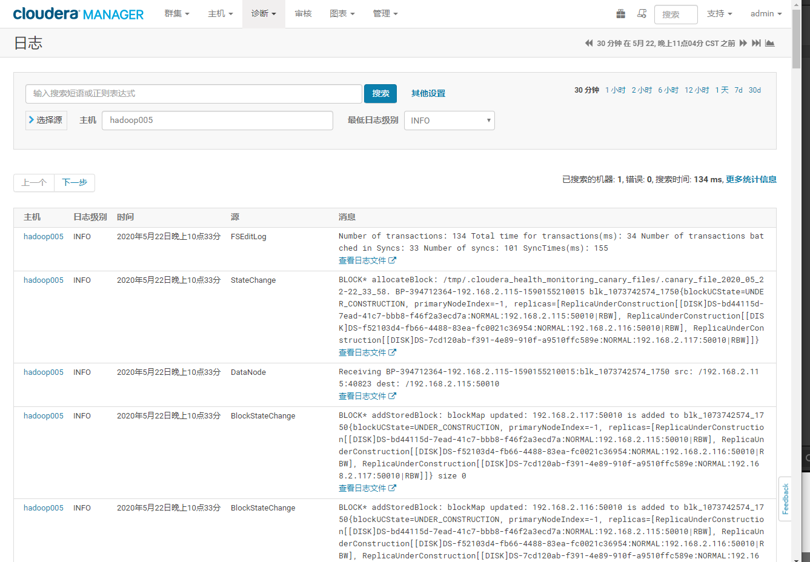Image resolution: width=810 pixels, height=562 pixels.
Task: Click the time range text 30 分钟 在 5月 22
Action: click(x=666, y=43)
